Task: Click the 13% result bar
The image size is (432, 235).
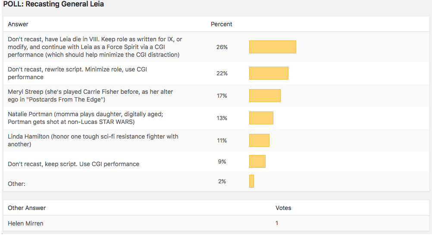Action: click(x=261, y=118)
